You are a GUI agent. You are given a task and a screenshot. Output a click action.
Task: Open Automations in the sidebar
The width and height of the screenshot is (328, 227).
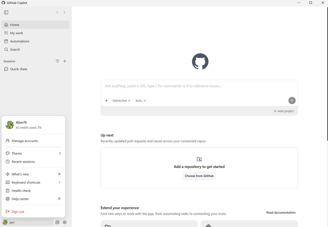tap(35, 41)
